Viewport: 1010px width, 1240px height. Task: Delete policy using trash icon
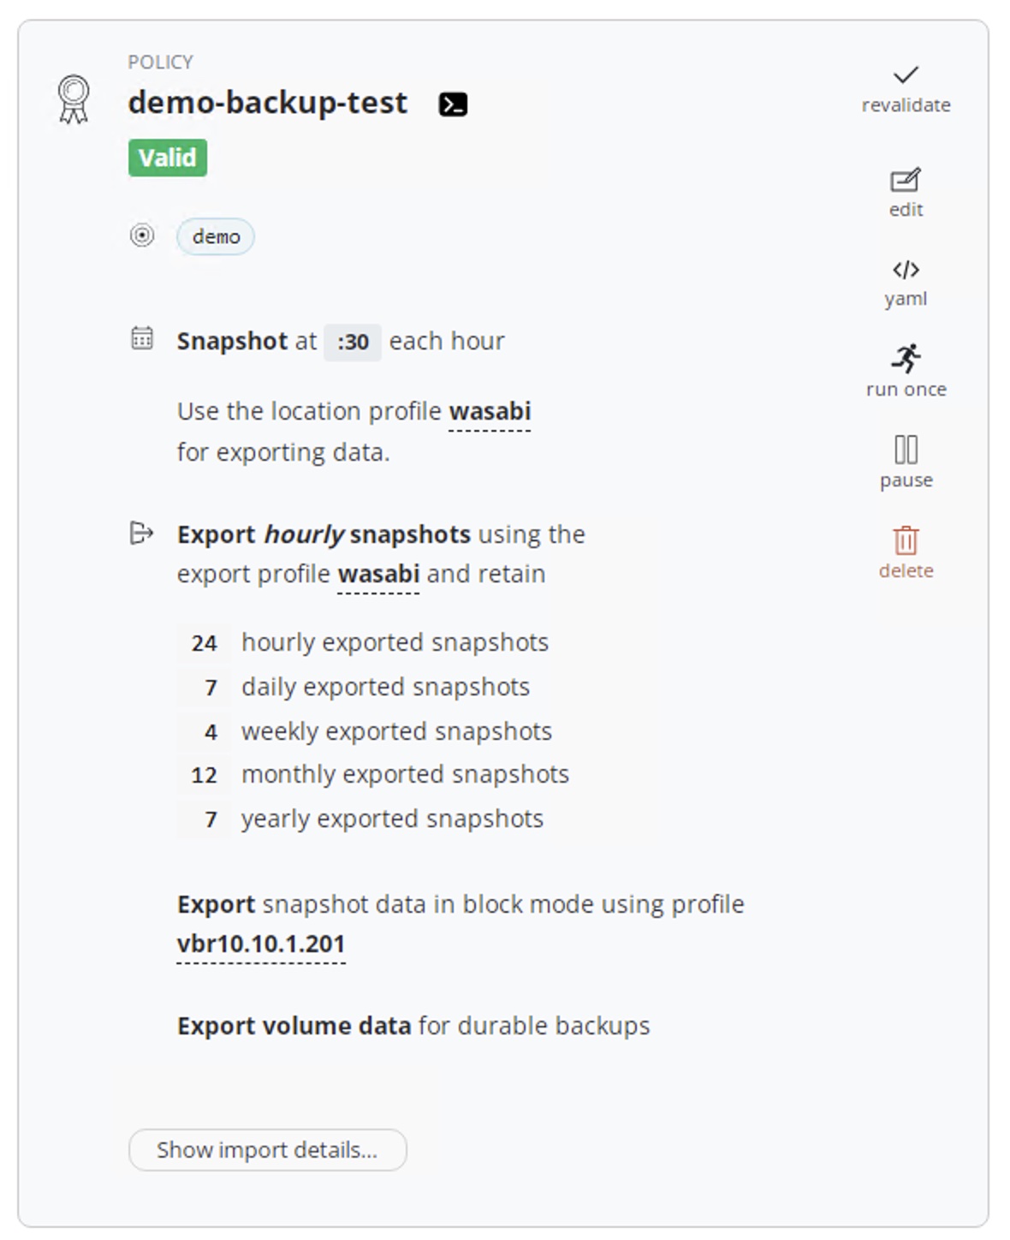(906, 540)
